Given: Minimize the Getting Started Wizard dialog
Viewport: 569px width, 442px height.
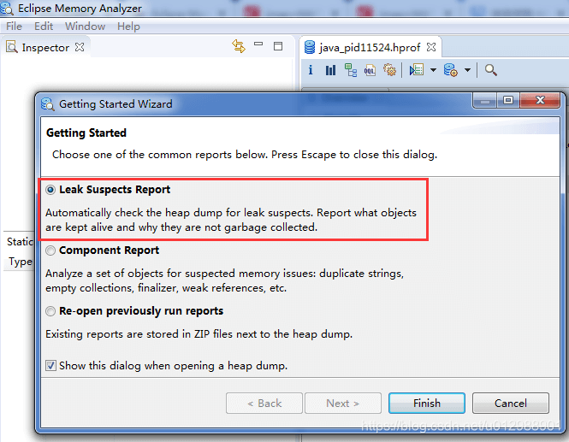Looking at the screenshot, I should (485, 100).
